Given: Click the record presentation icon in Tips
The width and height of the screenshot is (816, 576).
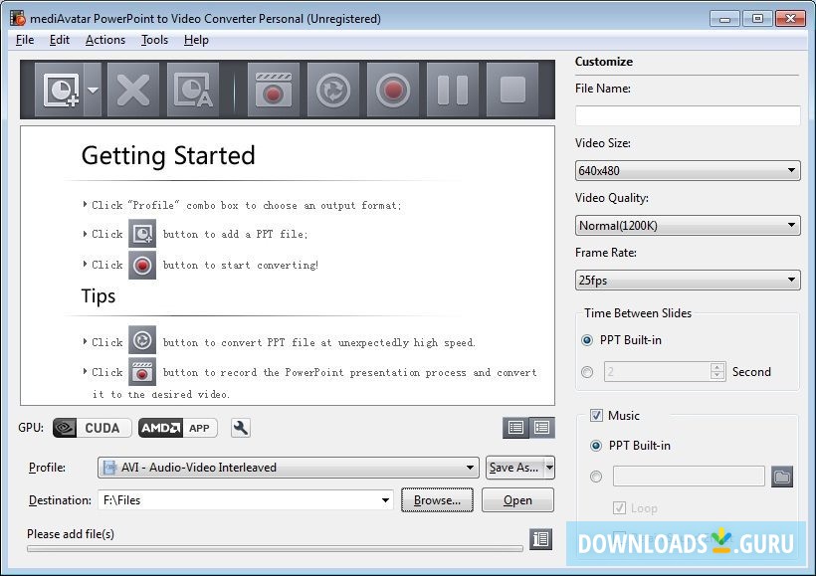Looking at the screenshot, I should 142,371.
